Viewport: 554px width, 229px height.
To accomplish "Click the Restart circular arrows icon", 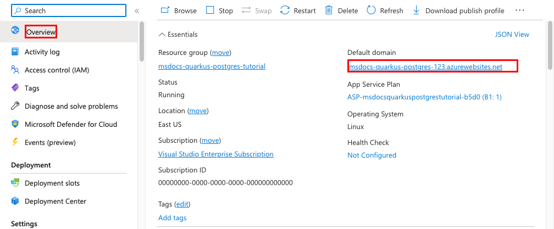I will (x=285, y=10).
